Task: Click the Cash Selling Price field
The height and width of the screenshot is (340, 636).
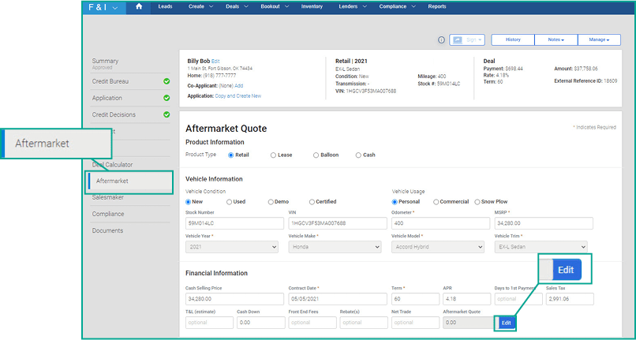Action: (x=234, y=299)
